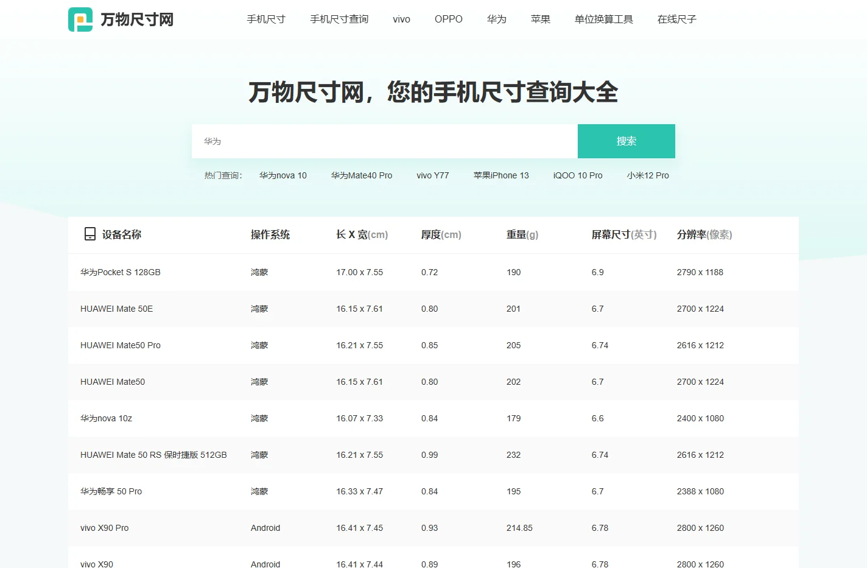The image size is (867, 568).
Task: Click 鸿蒙 in 华为Pocket S row
Action: [x=259, y=272]
